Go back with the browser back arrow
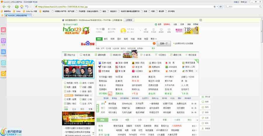This screenshot has width=263, height=136. coord(4,6)
